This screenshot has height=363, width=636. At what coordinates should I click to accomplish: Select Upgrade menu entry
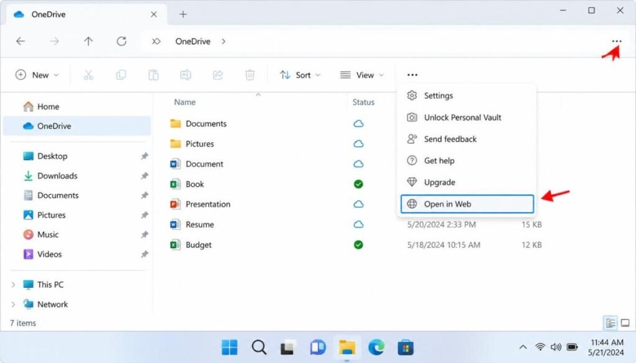tap(467, 182)
